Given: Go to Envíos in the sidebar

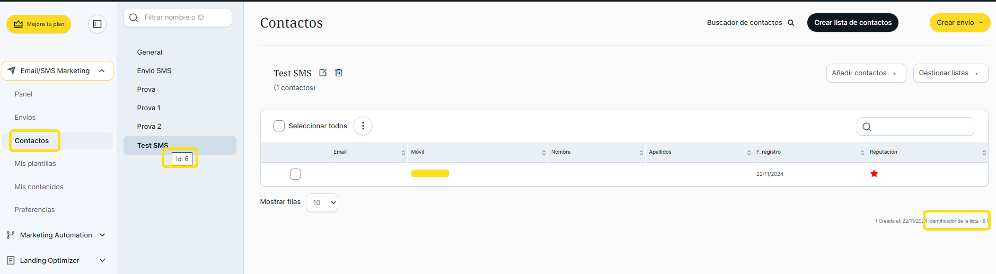Looking at the screenshot, I should 25,117.
